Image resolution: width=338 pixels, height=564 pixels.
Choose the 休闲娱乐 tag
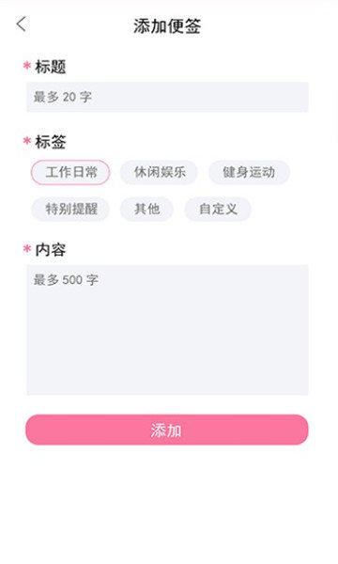(159, 172)
